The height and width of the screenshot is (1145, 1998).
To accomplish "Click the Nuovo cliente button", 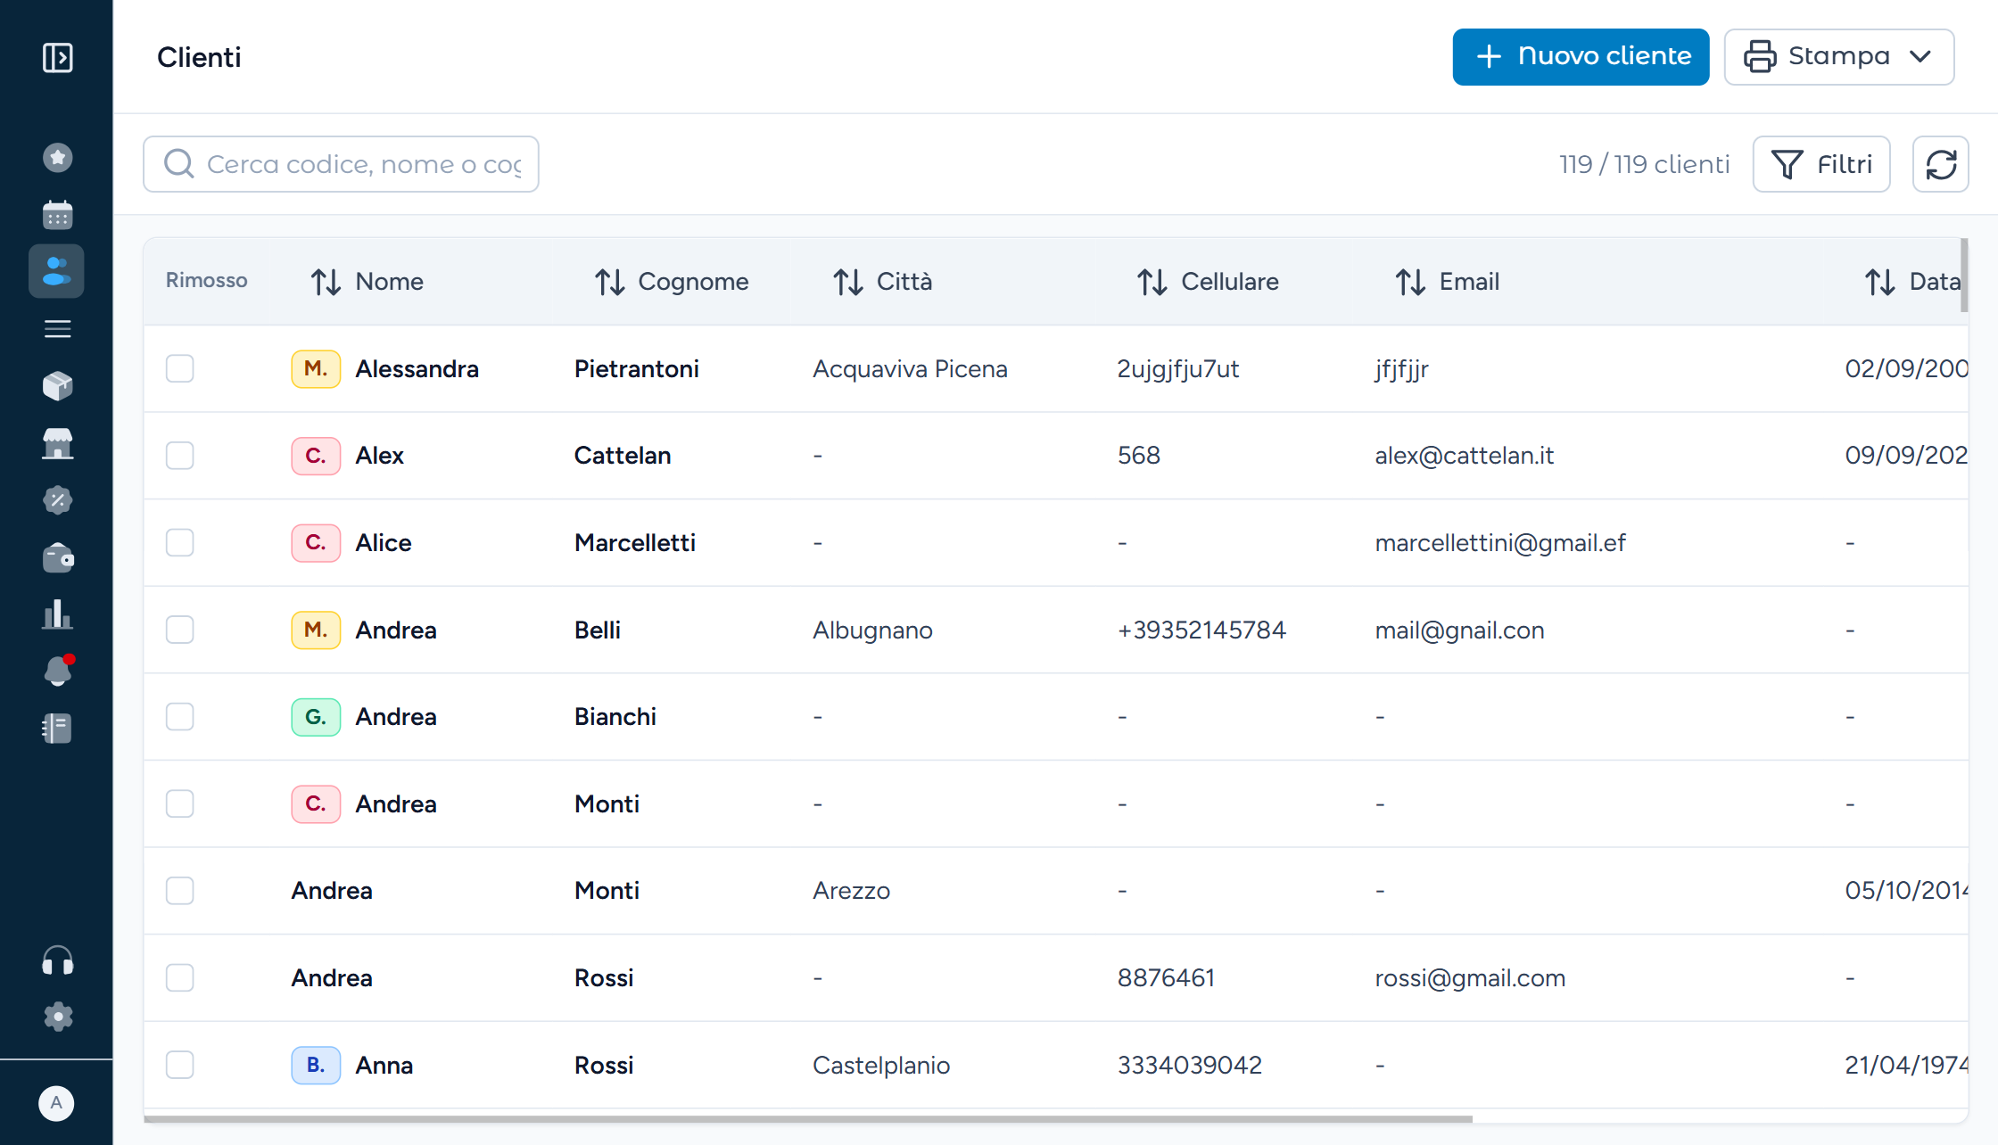I will [1581, 57].
